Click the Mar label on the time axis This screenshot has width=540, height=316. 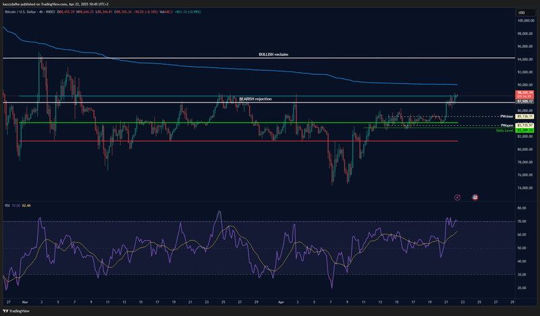pos(25,303)
